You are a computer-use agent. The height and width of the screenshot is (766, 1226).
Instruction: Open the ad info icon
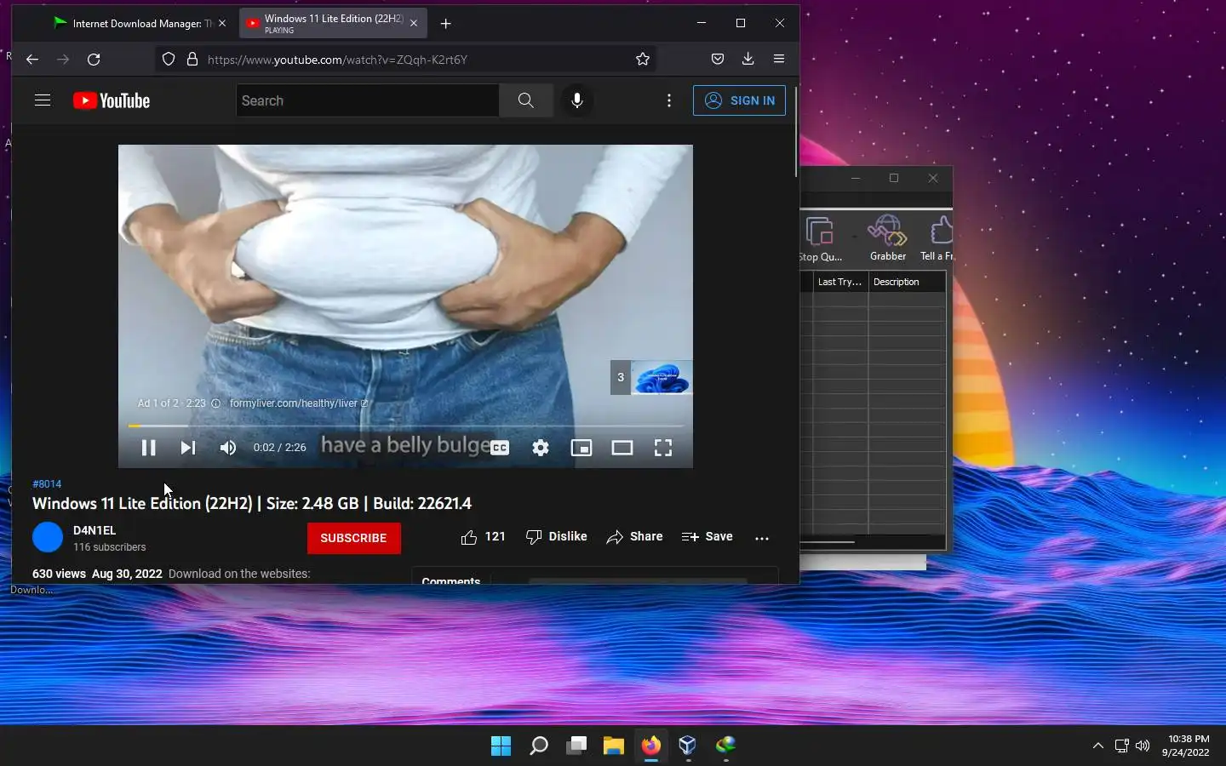(x=215, y=403)
